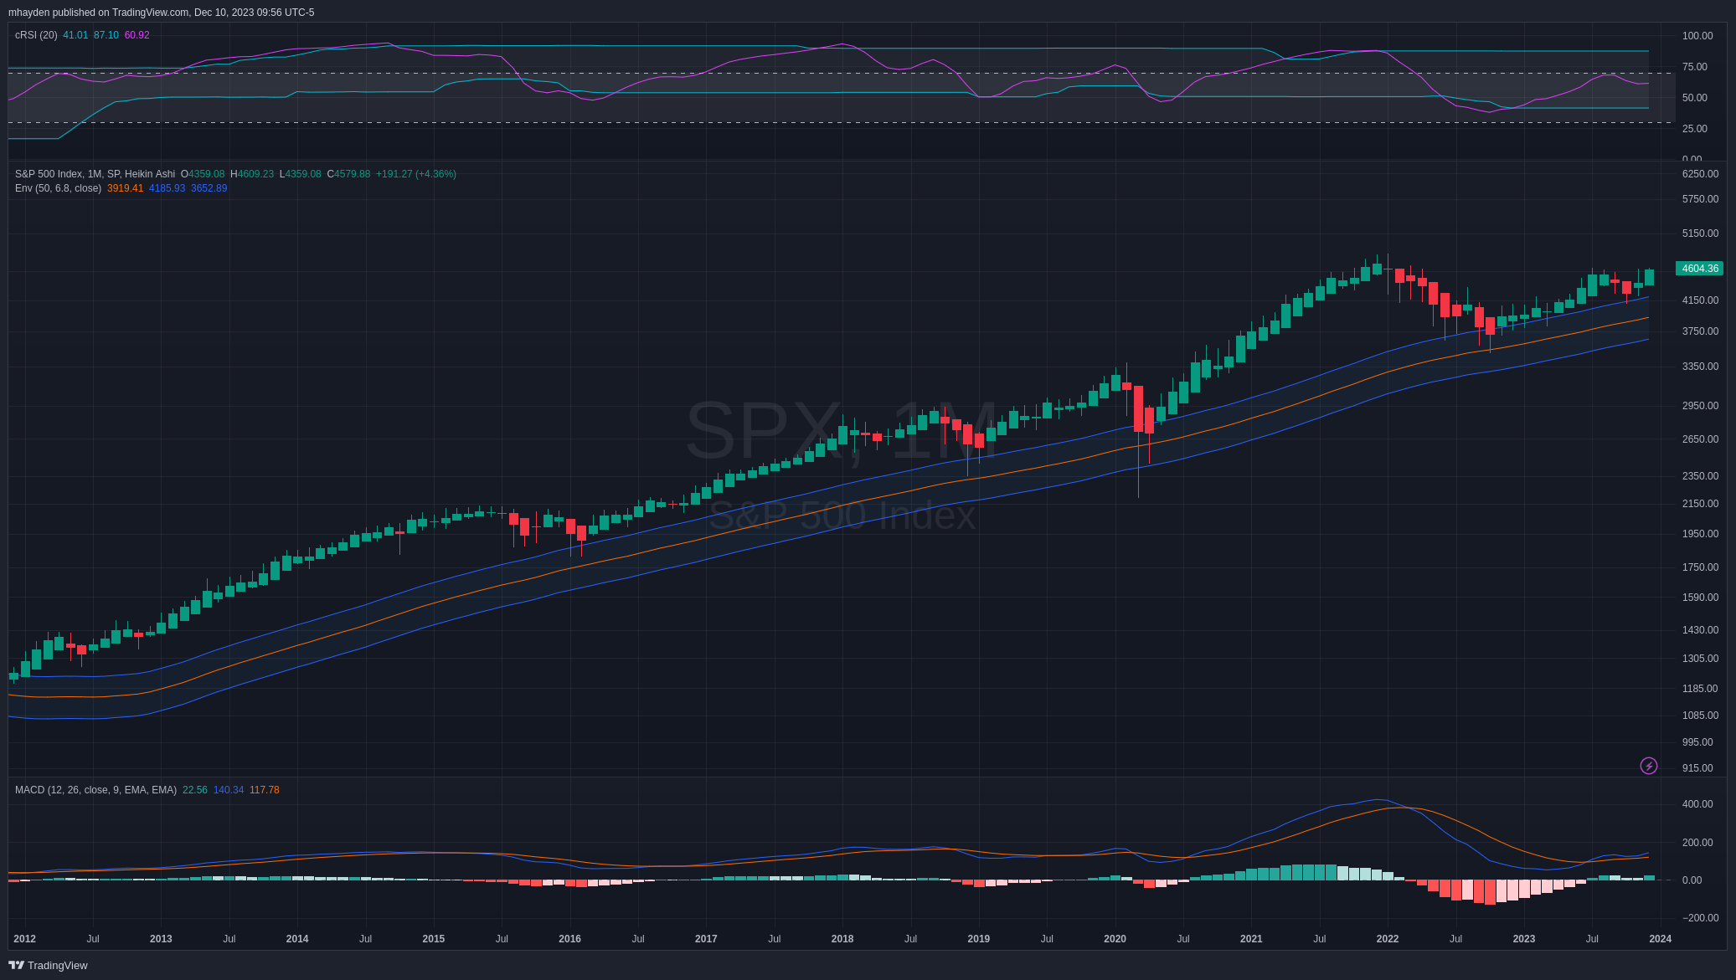Screen dimensions: 1736x980
Task: Click the 1085.00 price axis label
Action: pyautogui.click(x=1700, y=716)
